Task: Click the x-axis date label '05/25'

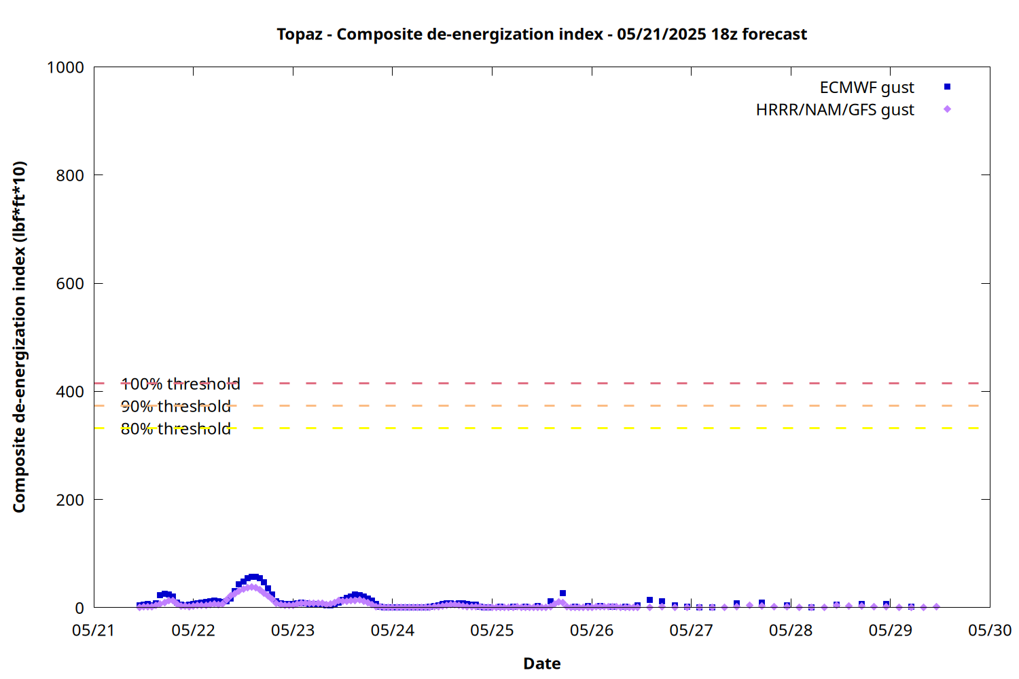Action: [x=492, y=630]
